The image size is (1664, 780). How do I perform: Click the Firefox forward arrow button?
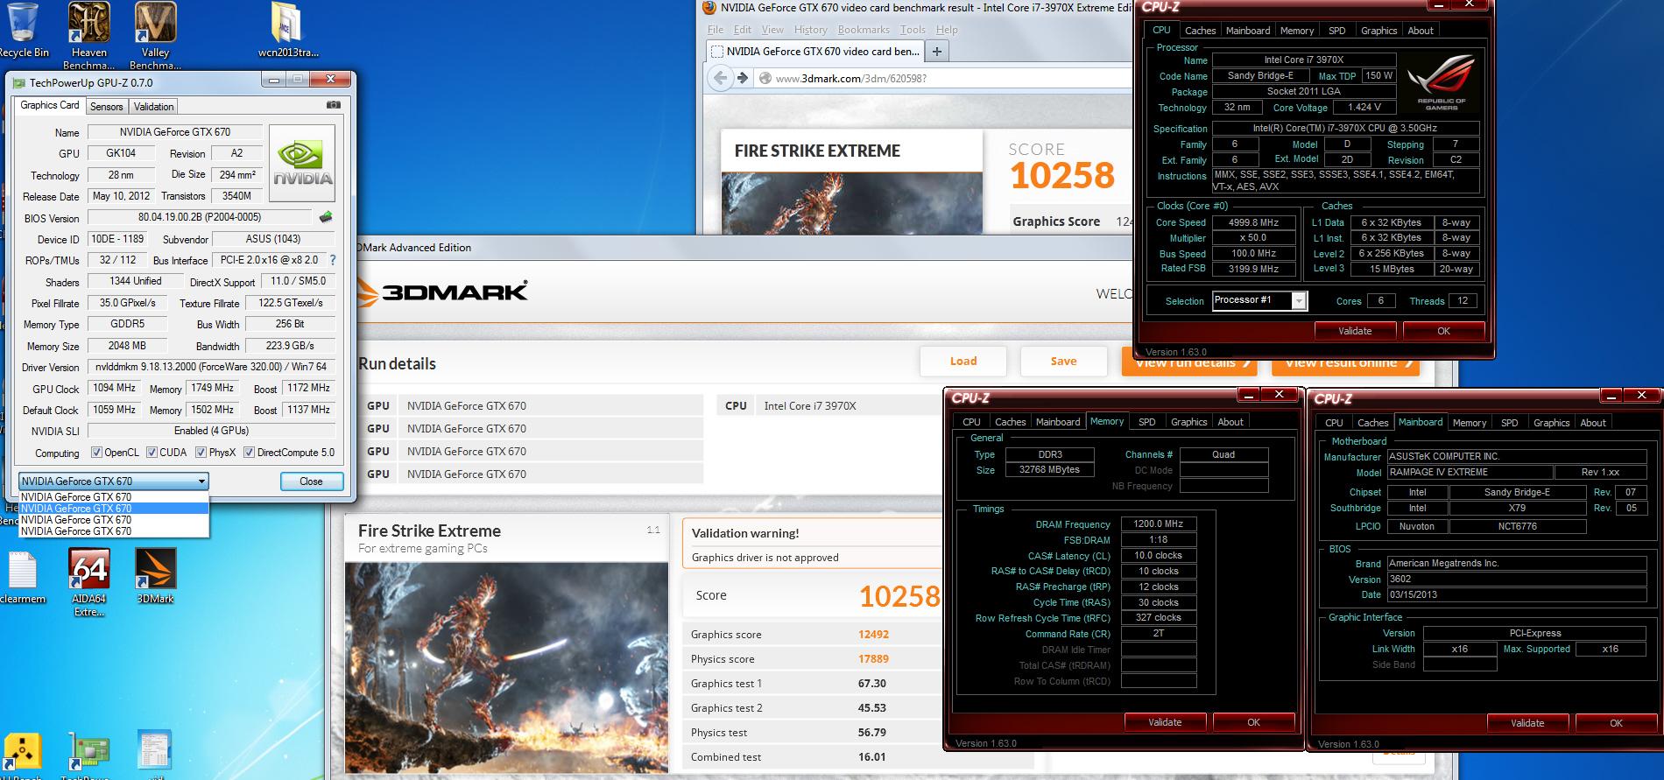[743, 78]
